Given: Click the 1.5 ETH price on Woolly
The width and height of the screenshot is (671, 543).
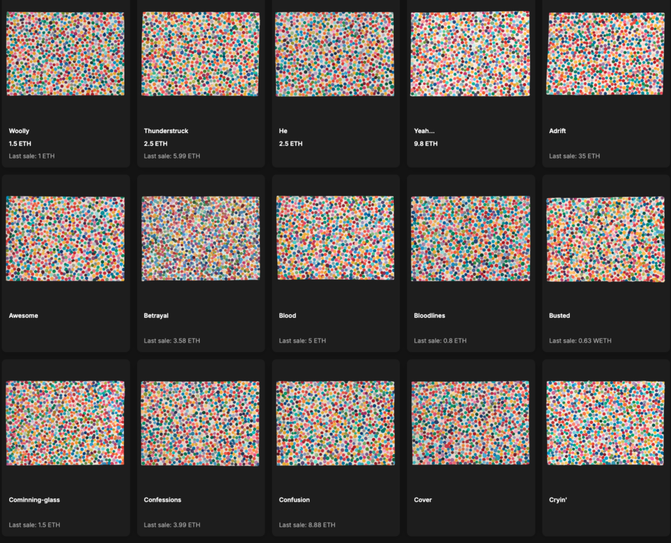Looking at the screenshot, I should pos(20,143).
